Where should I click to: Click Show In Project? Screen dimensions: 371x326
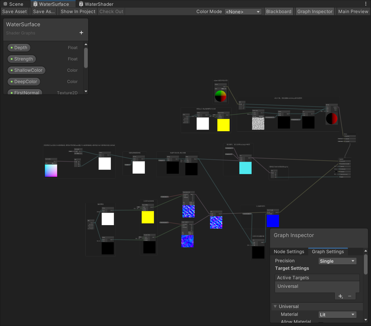coord(78,12)
